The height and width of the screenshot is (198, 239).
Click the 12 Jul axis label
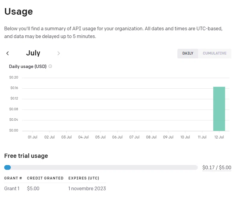tap(219, 137)
